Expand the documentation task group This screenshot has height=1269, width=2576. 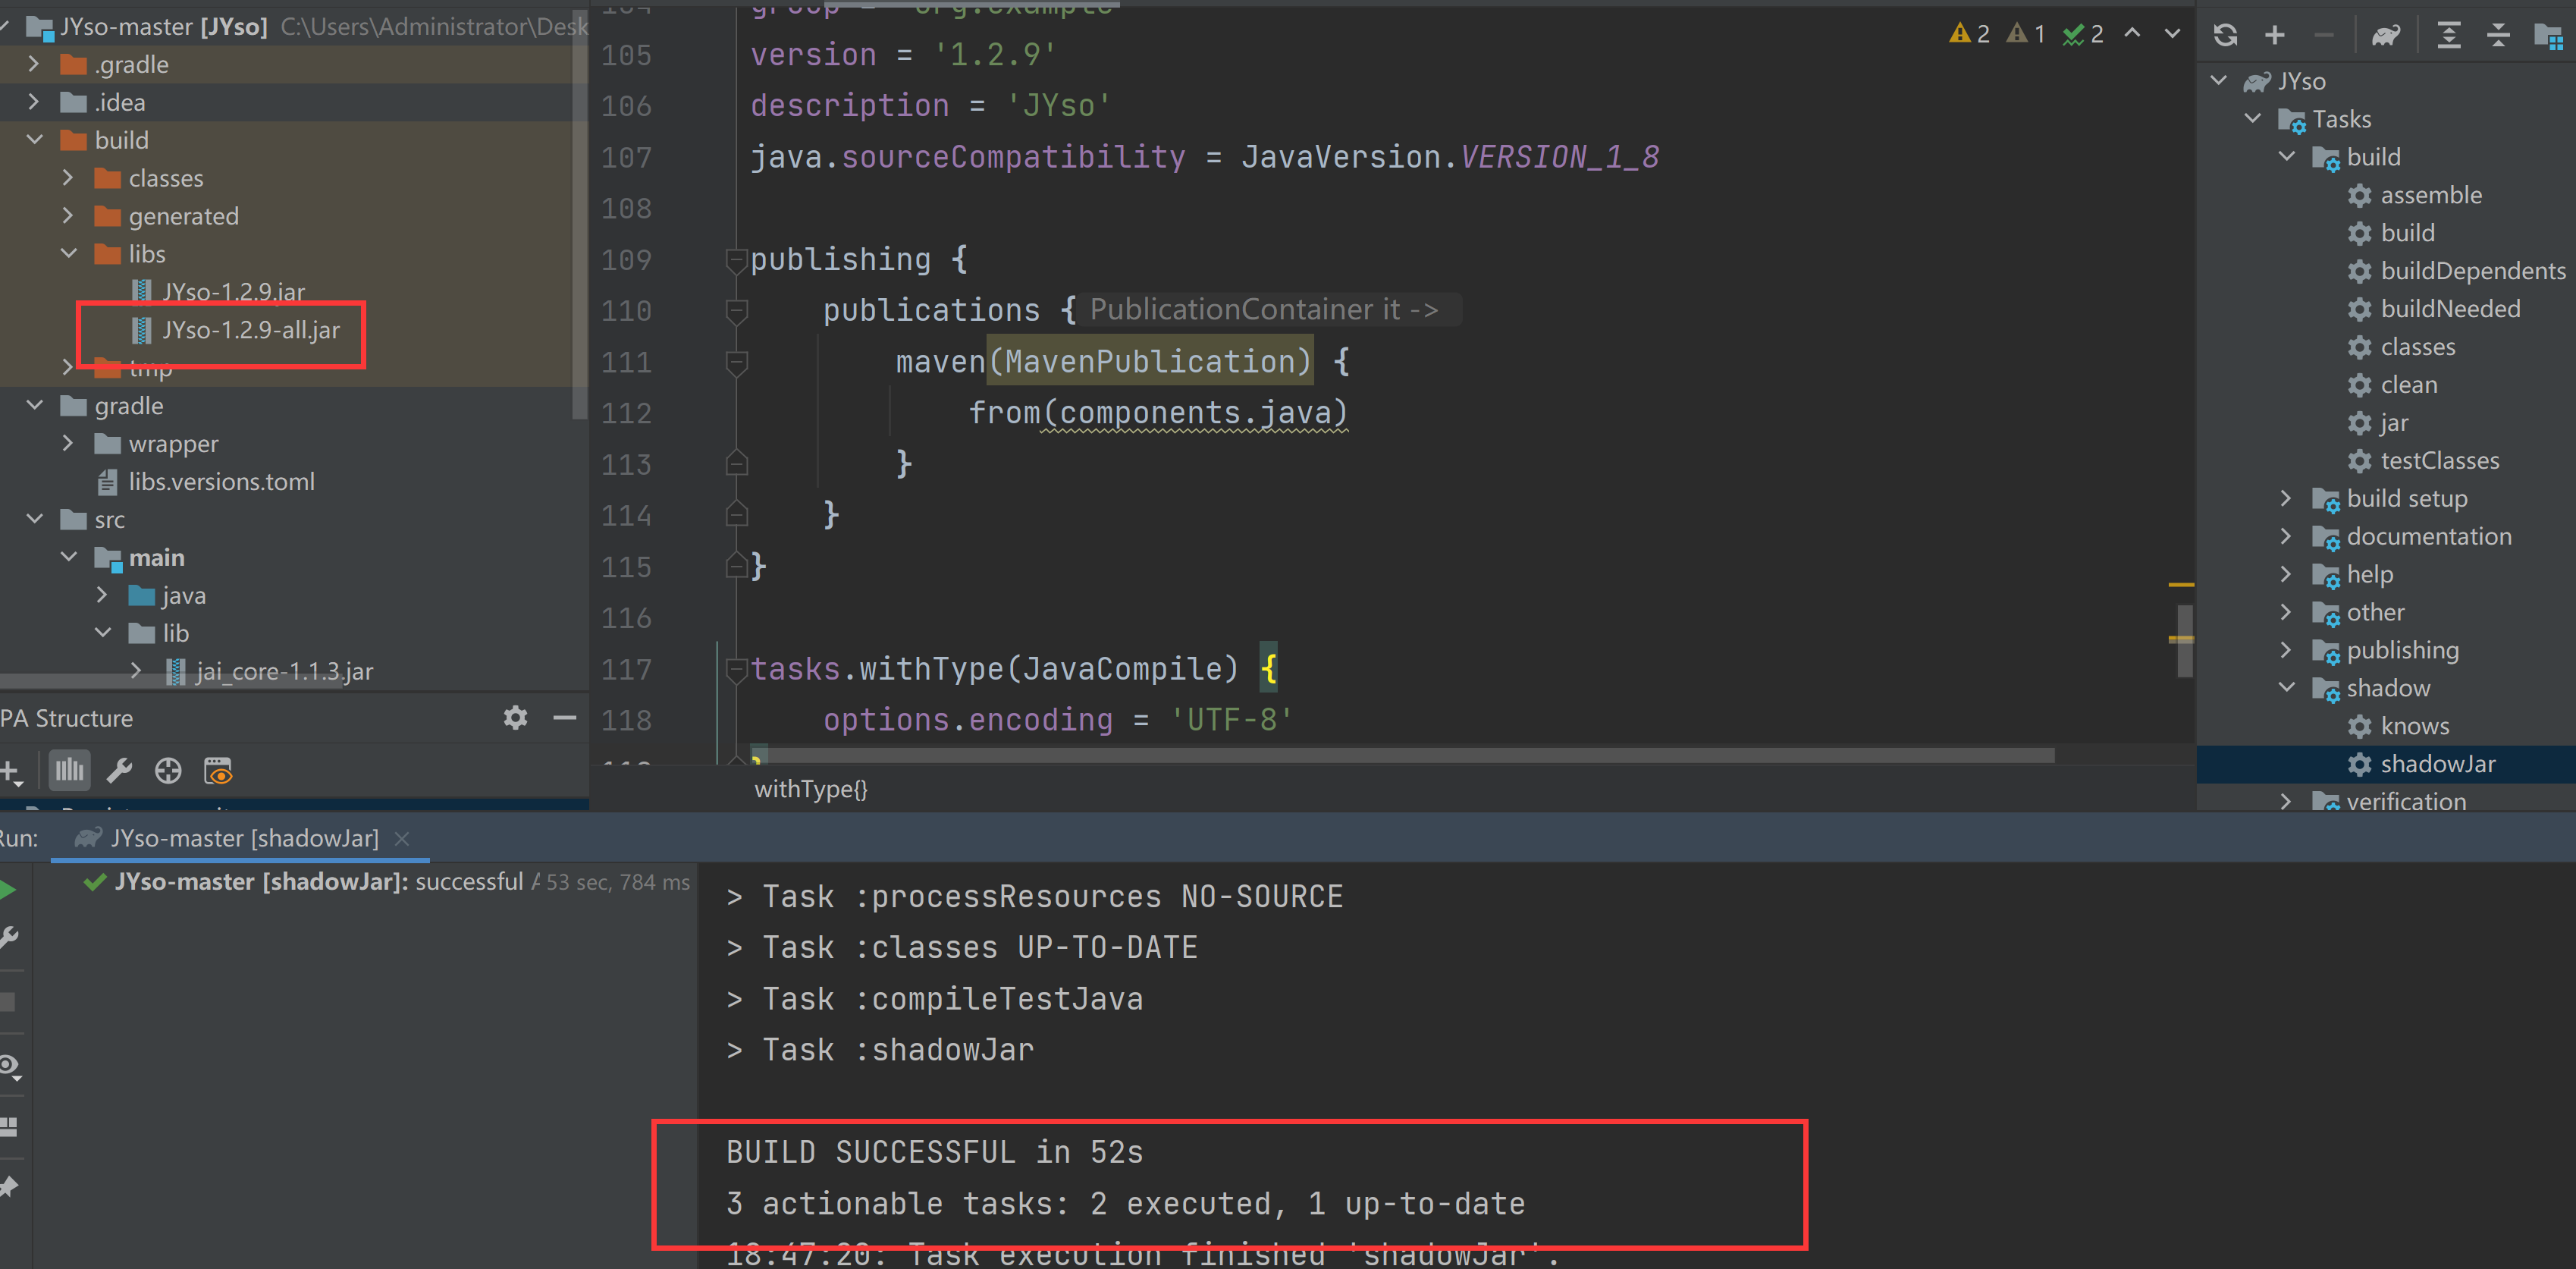click(2286, 537)
